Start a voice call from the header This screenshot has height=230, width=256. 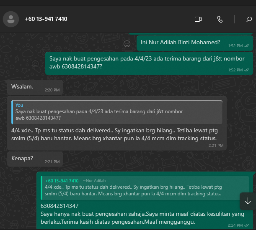220,19
